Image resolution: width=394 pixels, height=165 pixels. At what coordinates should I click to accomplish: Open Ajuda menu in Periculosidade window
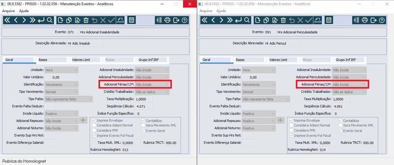pos(221,11)
